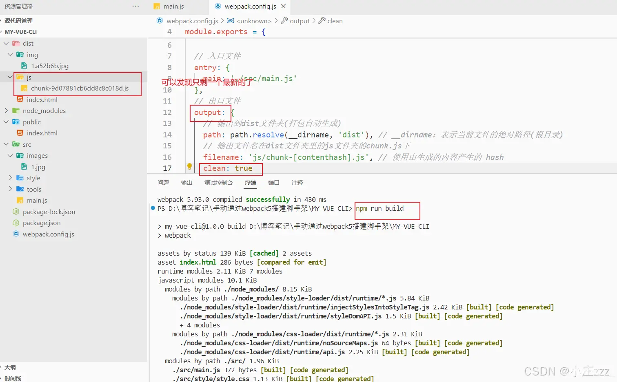Viewport: 617px width, 382px height.
Task: Collapse the src folder chevron
Action: point(6,144)
